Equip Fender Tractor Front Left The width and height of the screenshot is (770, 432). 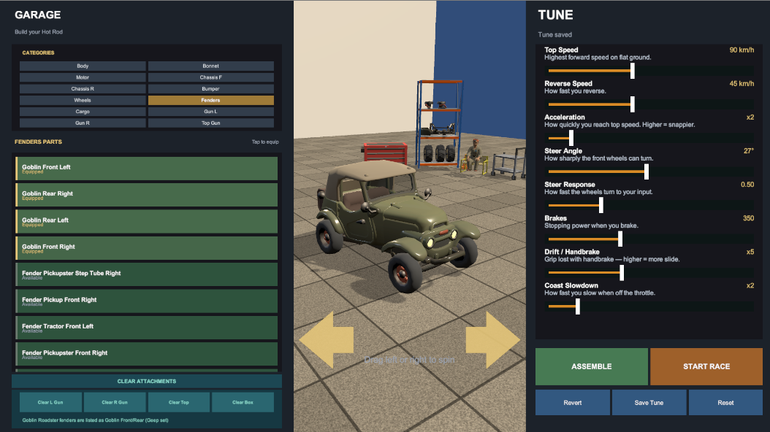point(146,328)
